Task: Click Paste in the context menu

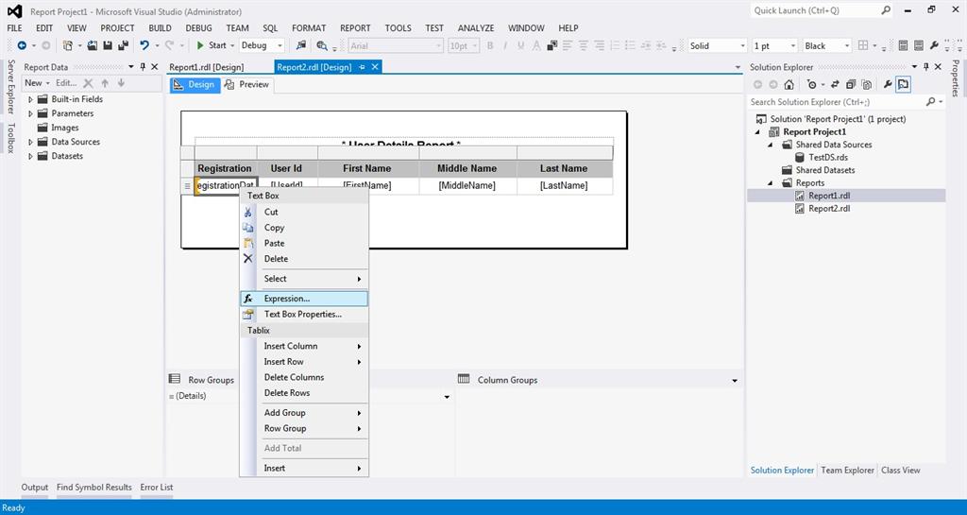Action: [x=304, y=243]
